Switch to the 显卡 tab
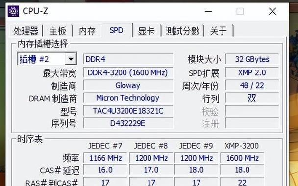Viewport: 298px width, 186px height. pyautogui.click(x=147, y=31)
